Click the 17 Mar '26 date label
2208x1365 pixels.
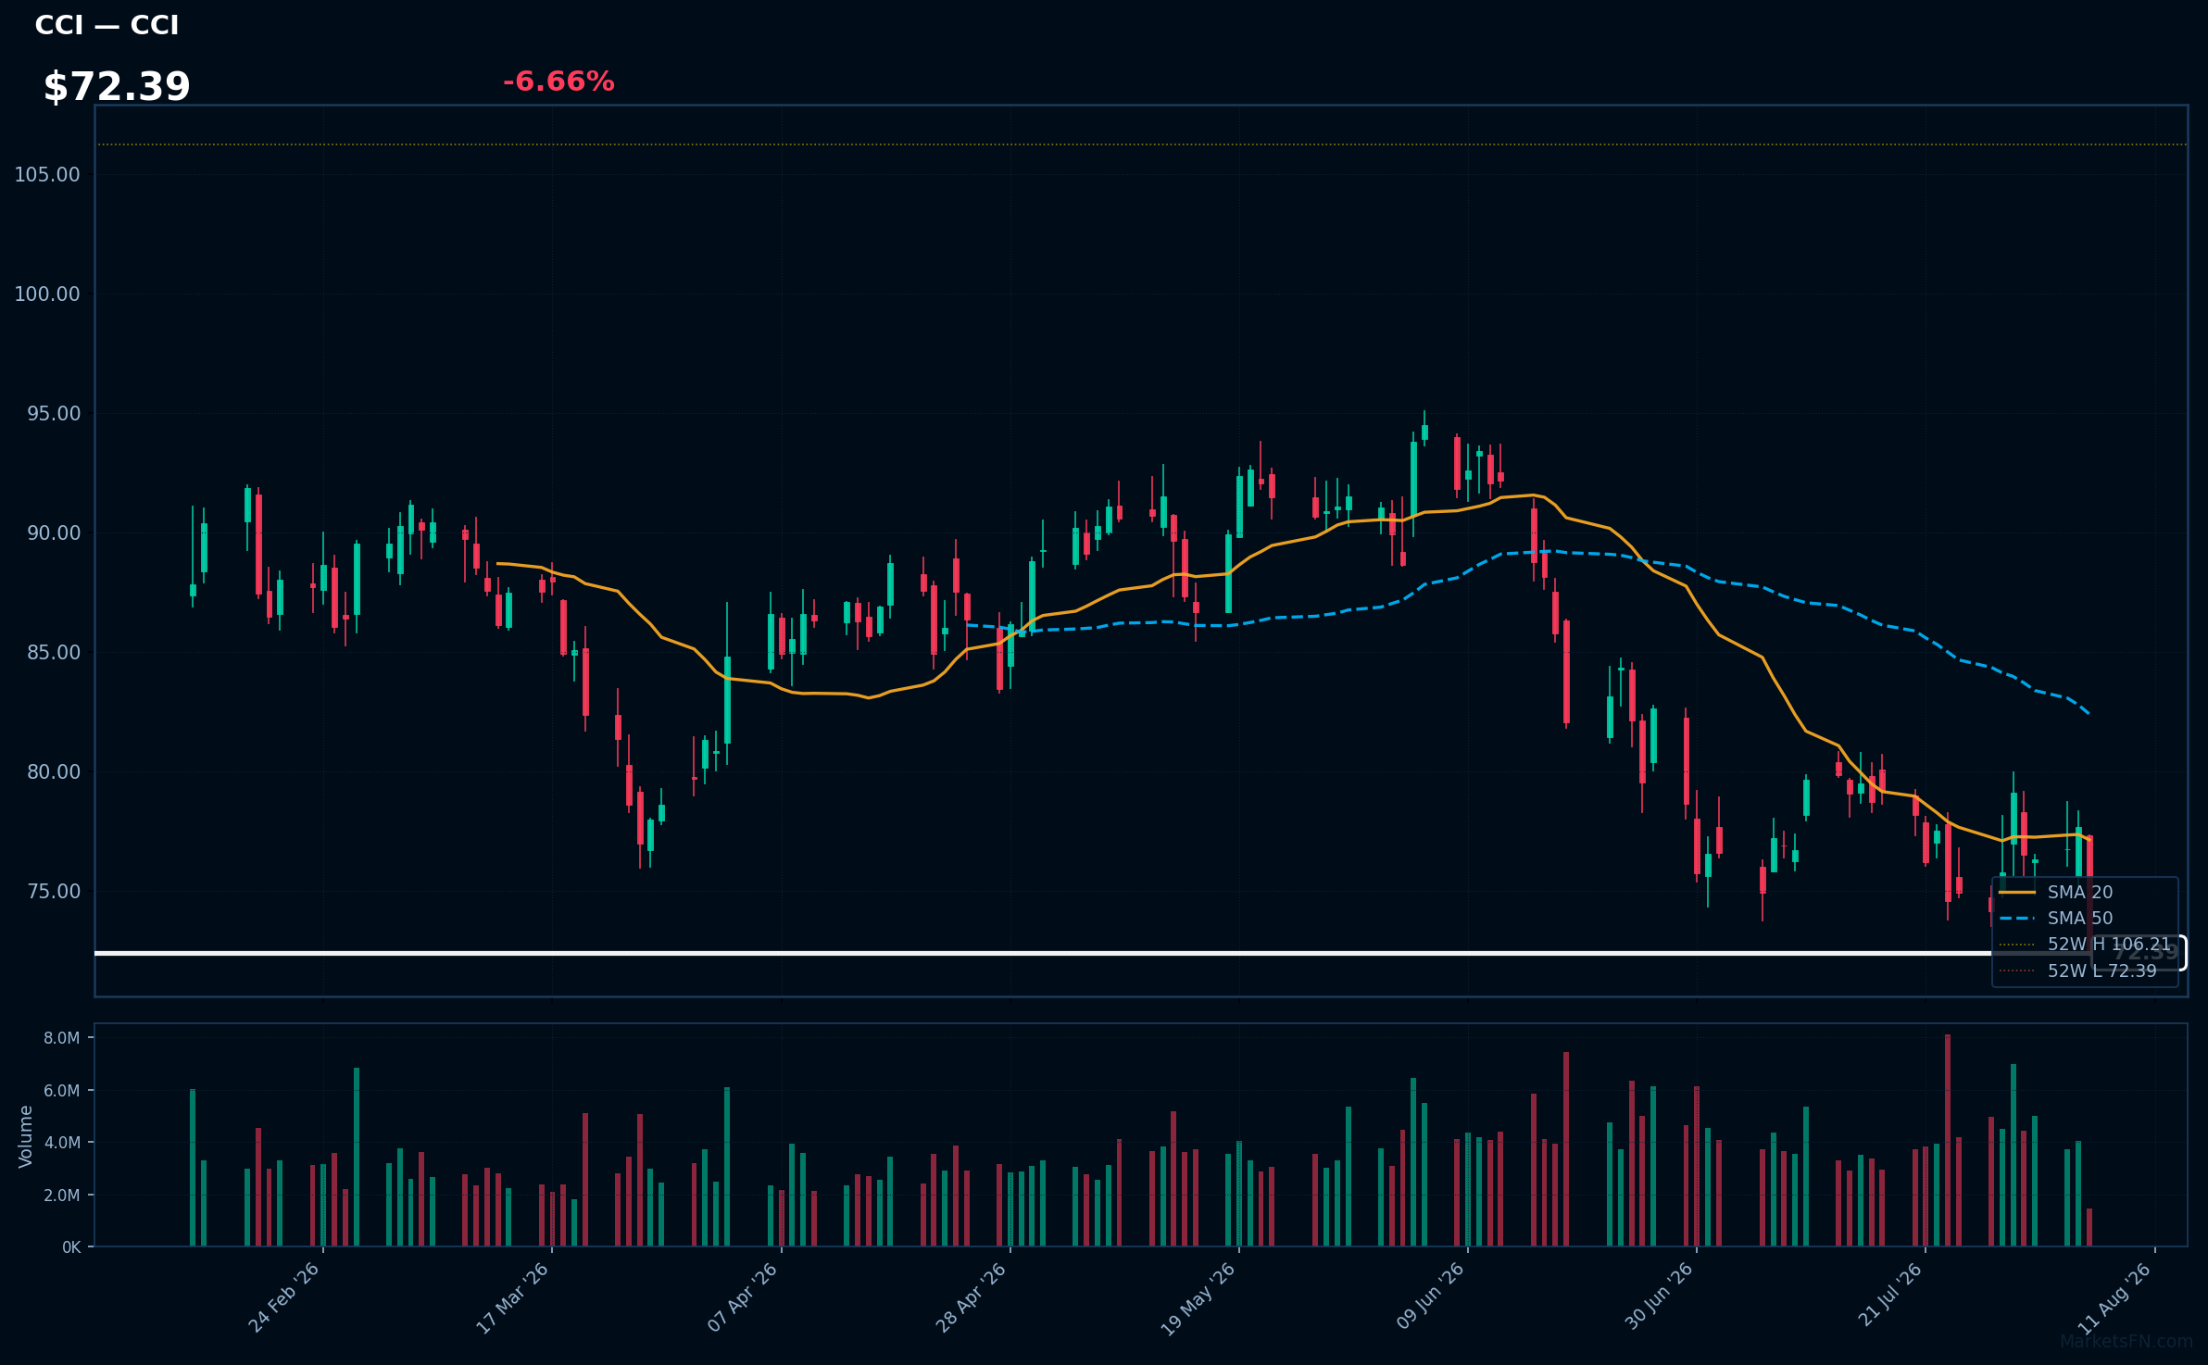pos(512,1297)
